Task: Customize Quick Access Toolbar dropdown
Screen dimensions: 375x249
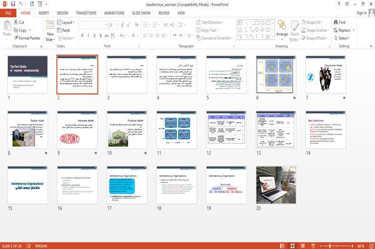Action: click(x=46, y=4)
